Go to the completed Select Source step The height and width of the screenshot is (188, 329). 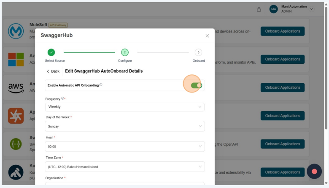click(51, 52)
